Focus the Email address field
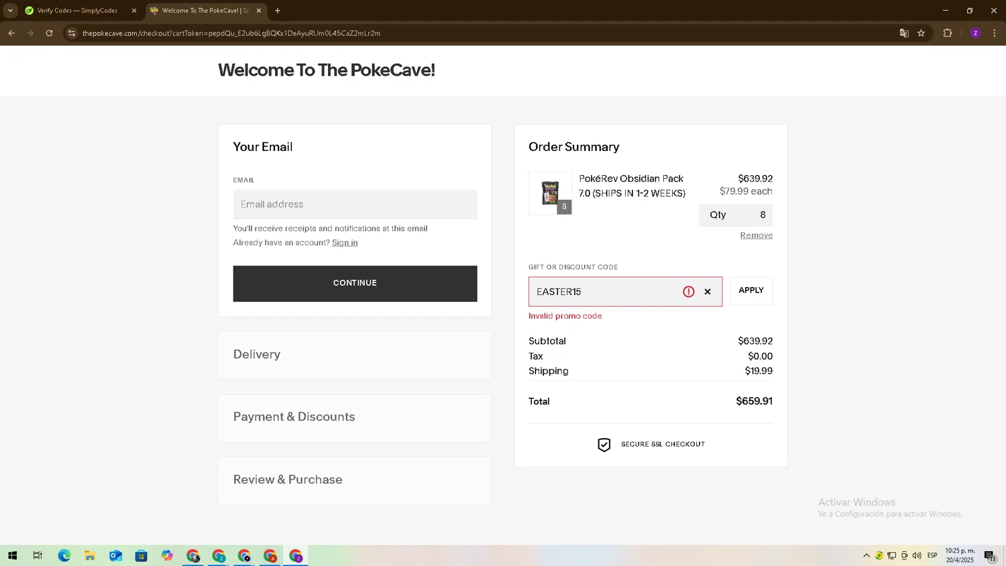1006x566 pixels. [355, 205]
